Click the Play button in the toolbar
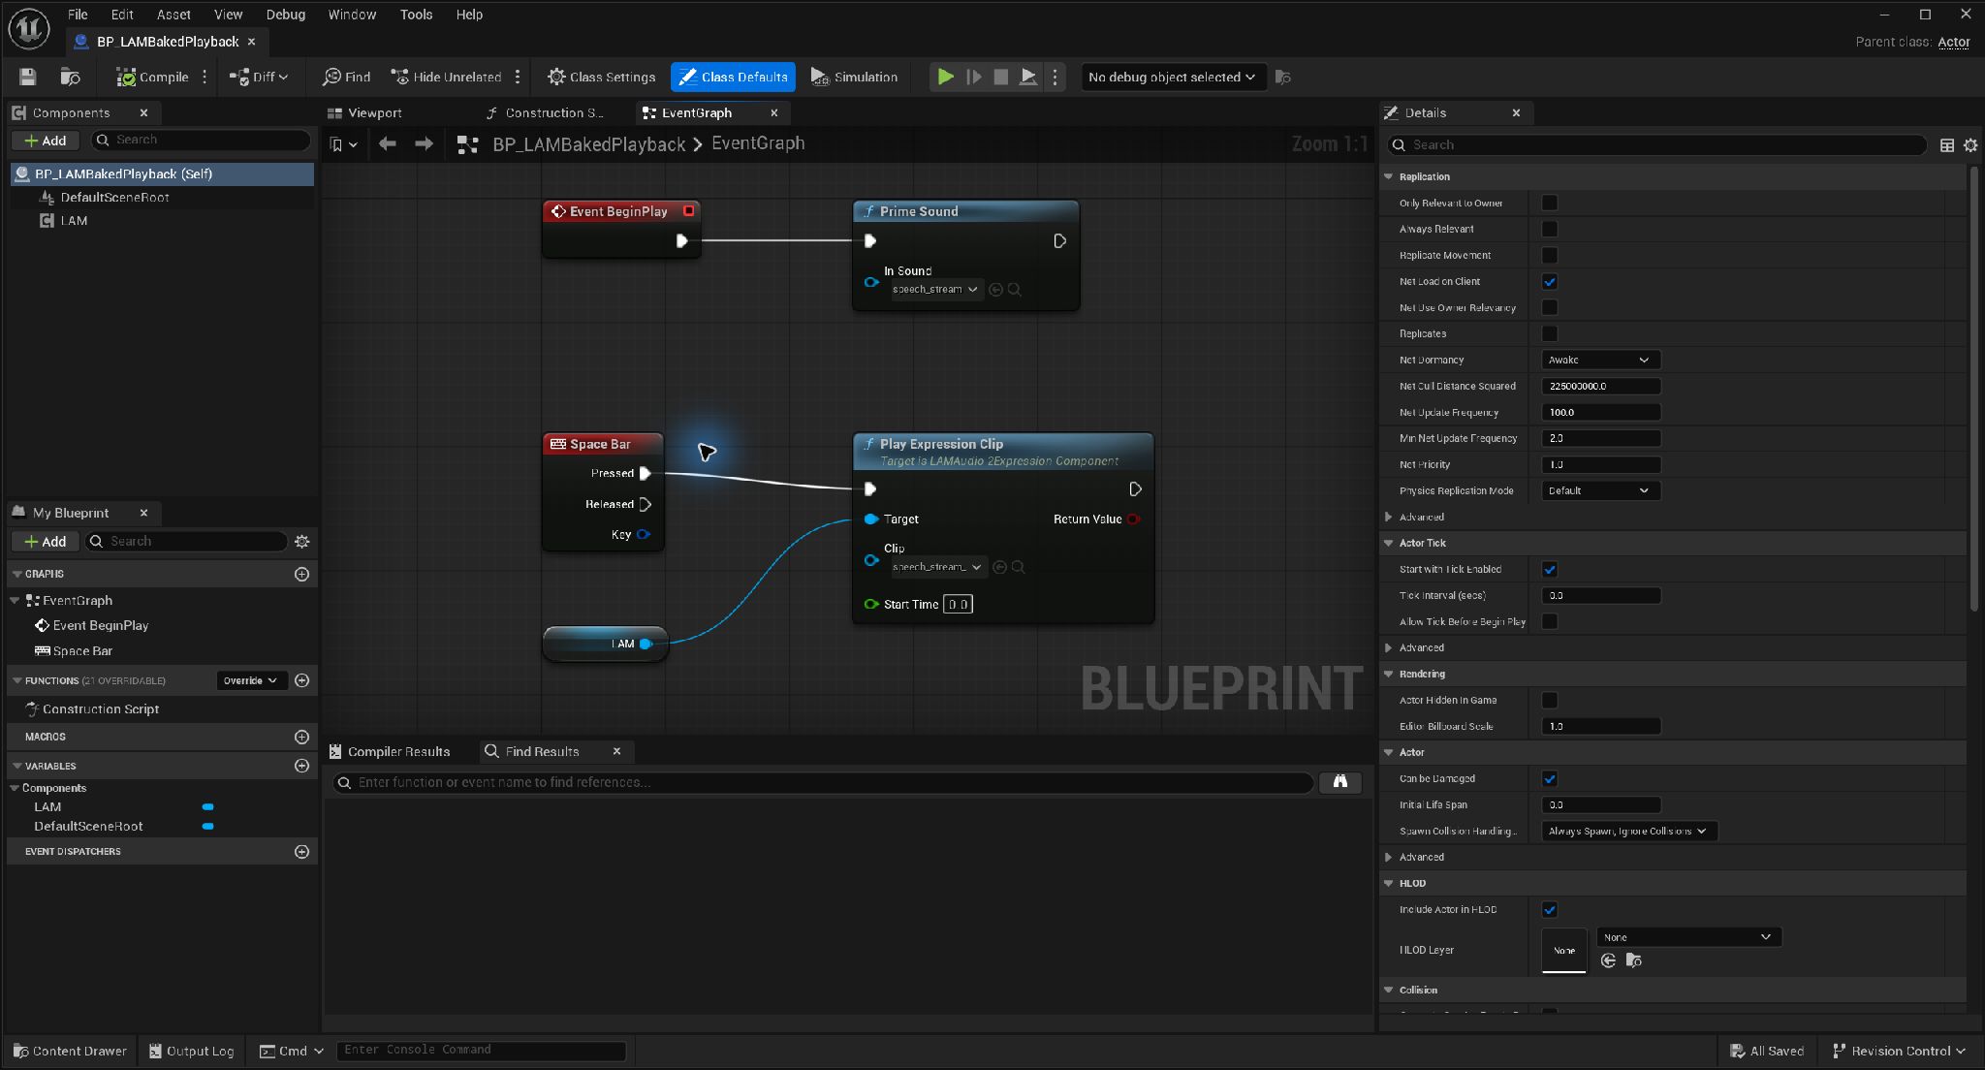The height and width of the screenshot is (1070, 1985). pyautogui.click(x=945, y=77)
